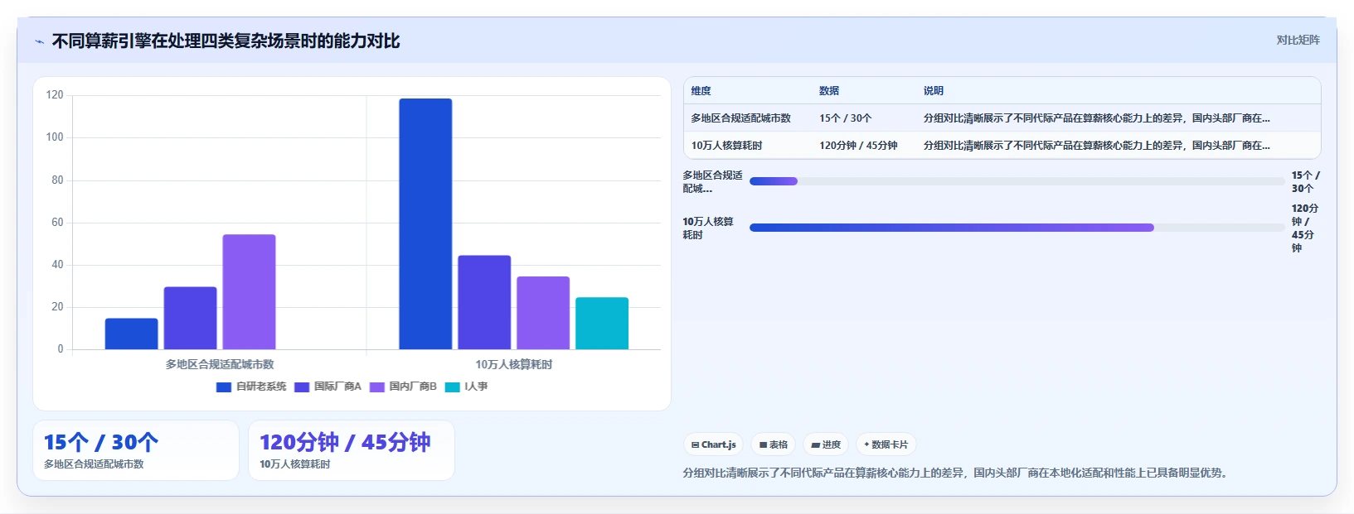Toggle the I人事 legend swatch
This screenshot has width=1354, height=514.
[x=452, y=387]
